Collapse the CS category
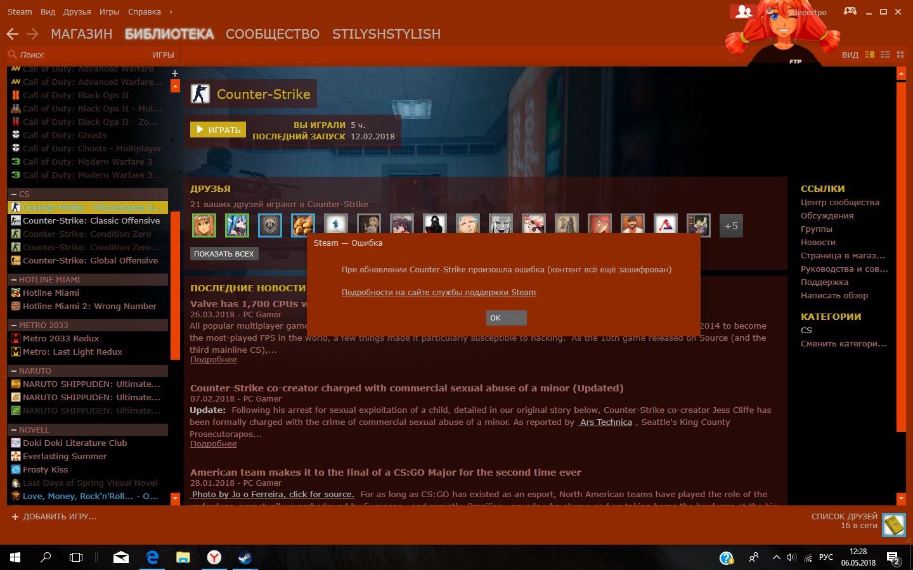 pos(14,194)
